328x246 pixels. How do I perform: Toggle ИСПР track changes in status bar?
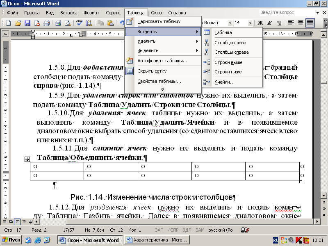[173, 230]
